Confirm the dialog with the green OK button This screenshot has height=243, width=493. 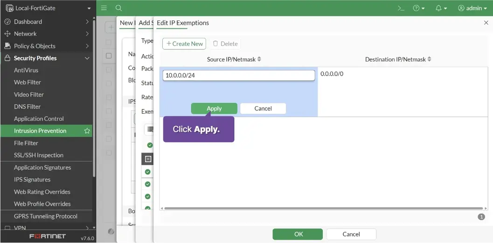point(298,234)
